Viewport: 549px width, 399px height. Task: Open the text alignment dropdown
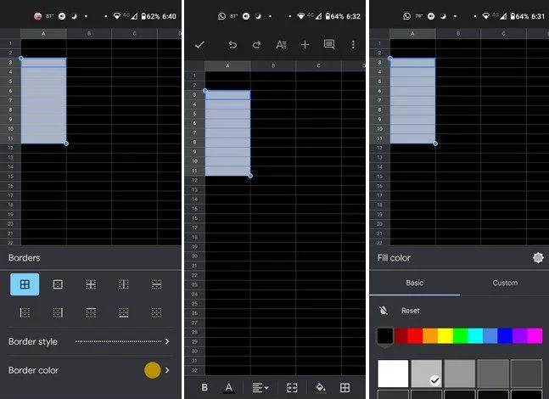(260, 387)
